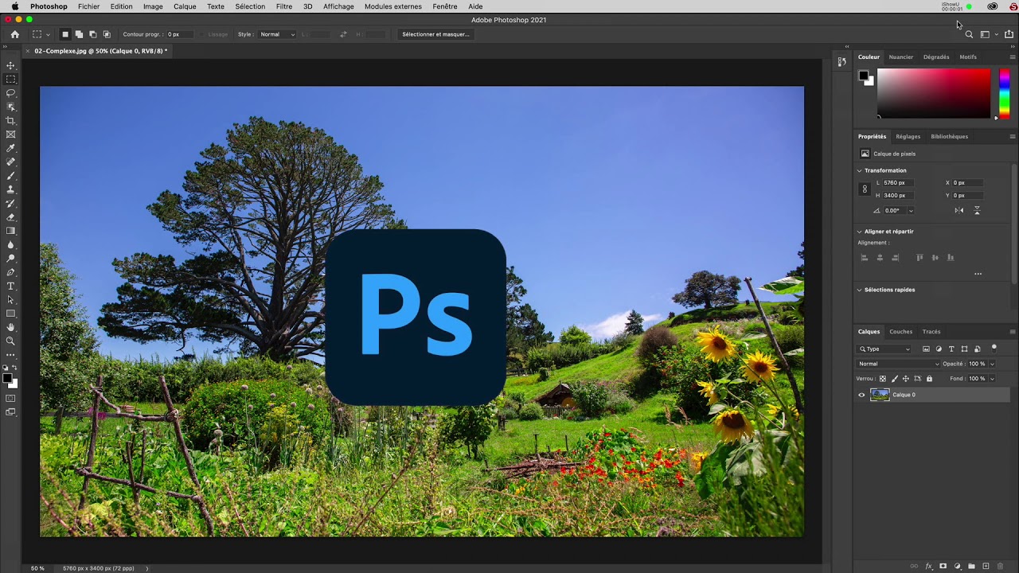Image resolution: width=1019 pixels, height=573 pixels.
Task: Hide the Calque 0 layer
Action: [x=861, y=395]
